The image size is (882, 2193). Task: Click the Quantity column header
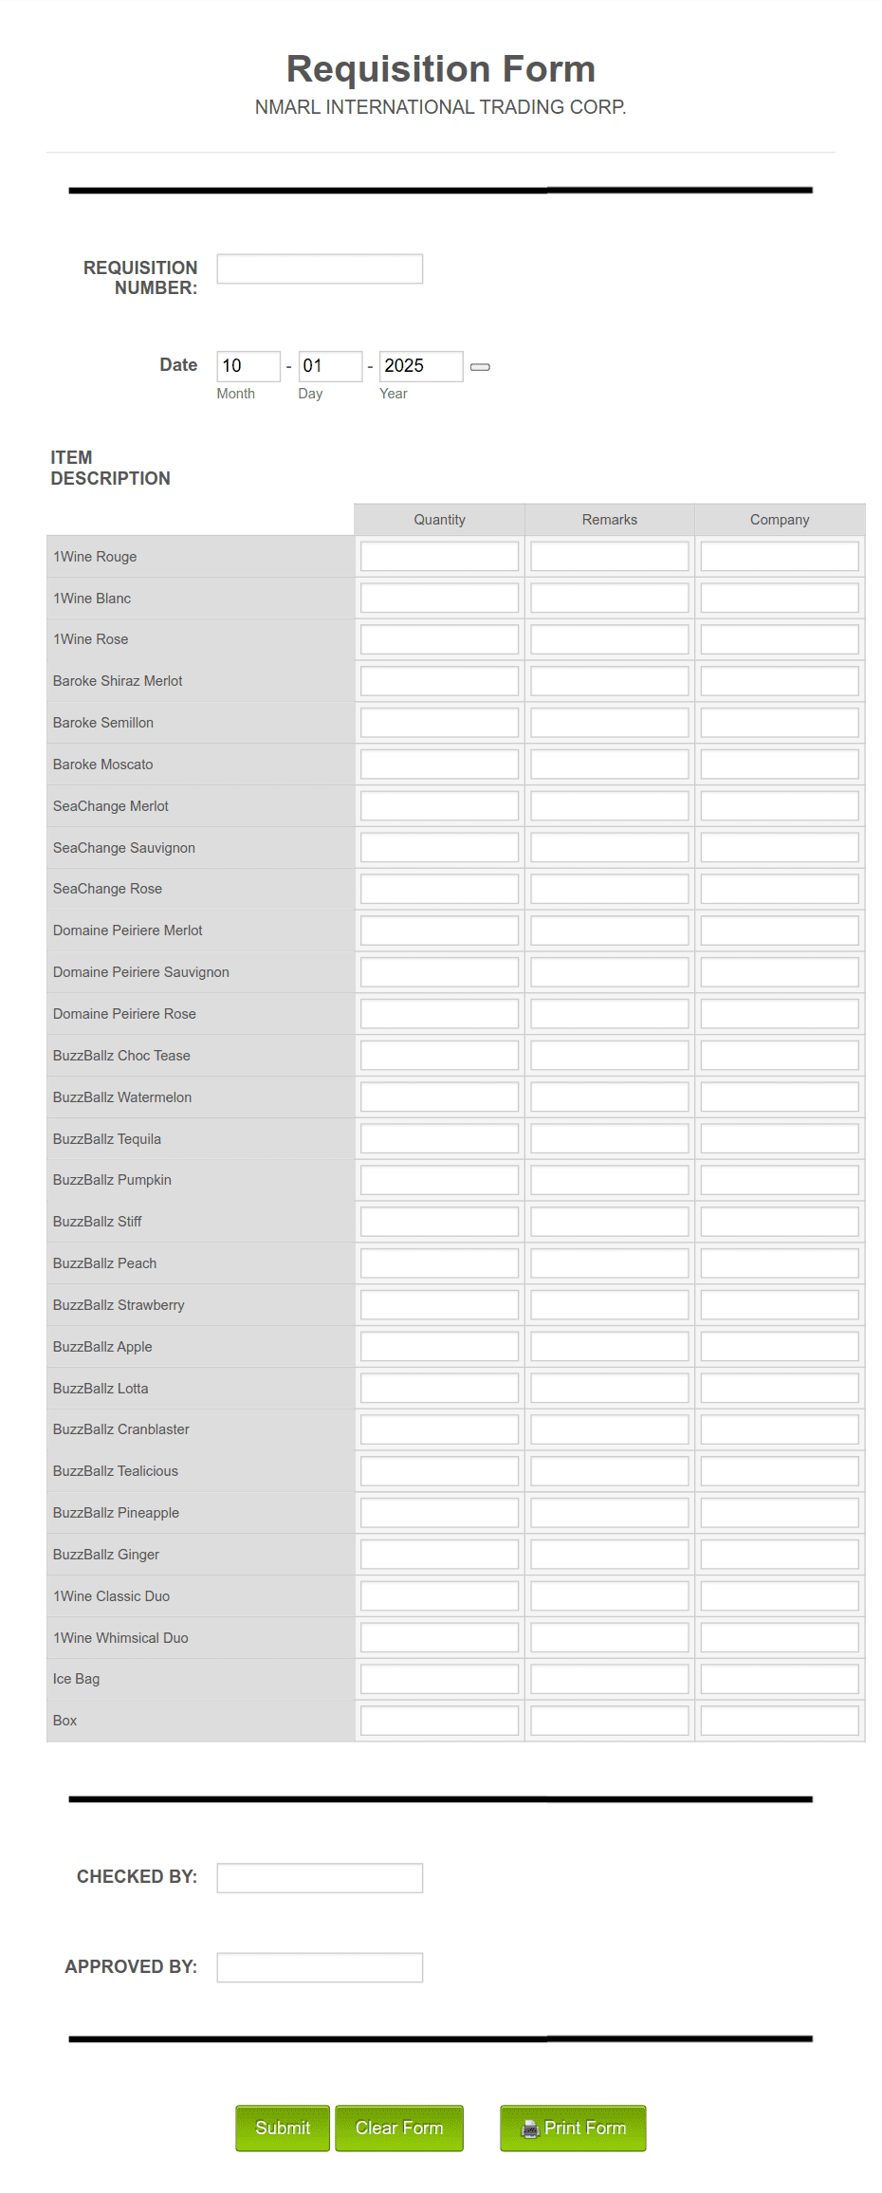(437, 519)
